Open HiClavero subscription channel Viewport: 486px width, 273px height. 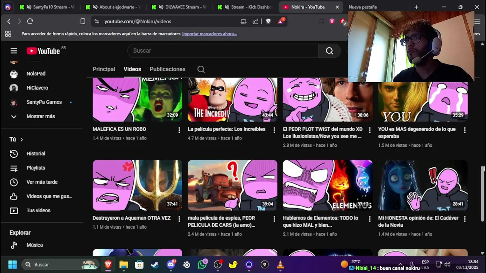point(42,88)
